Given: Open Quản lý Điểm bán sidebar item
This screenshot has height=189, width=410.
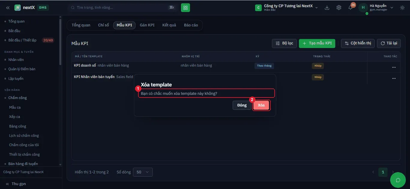Looking at the screenshot, I should tap(22, 69).
